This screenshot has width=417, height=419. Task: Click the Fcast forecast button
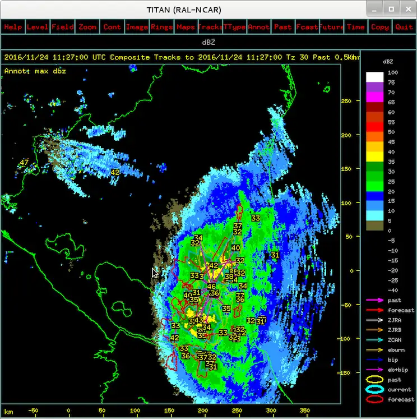(x=307, y=27)
